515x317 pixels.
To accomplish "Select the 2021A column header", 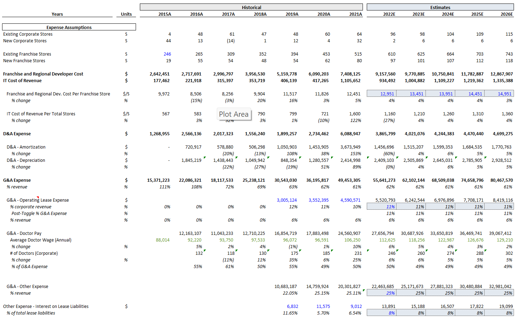I will coord(356,14).
